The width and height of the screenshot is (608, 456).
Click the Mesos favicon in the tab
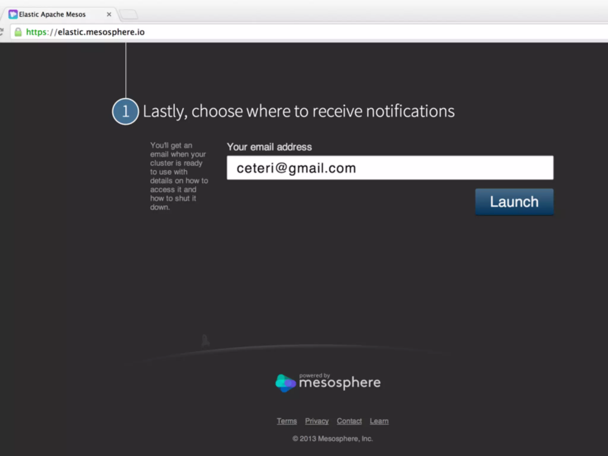[x=13, y=14]
